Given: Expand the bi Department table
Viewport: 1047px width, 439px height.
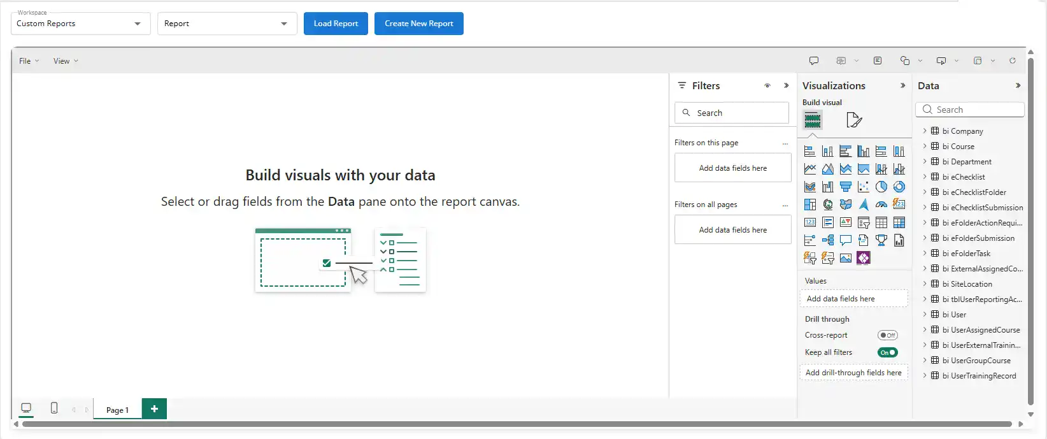Looking at the screenshot, I should coord(925,161).
